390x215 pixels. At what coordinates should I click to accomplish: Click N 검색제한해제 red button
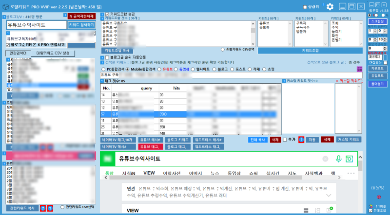click(x=81, y=17)
